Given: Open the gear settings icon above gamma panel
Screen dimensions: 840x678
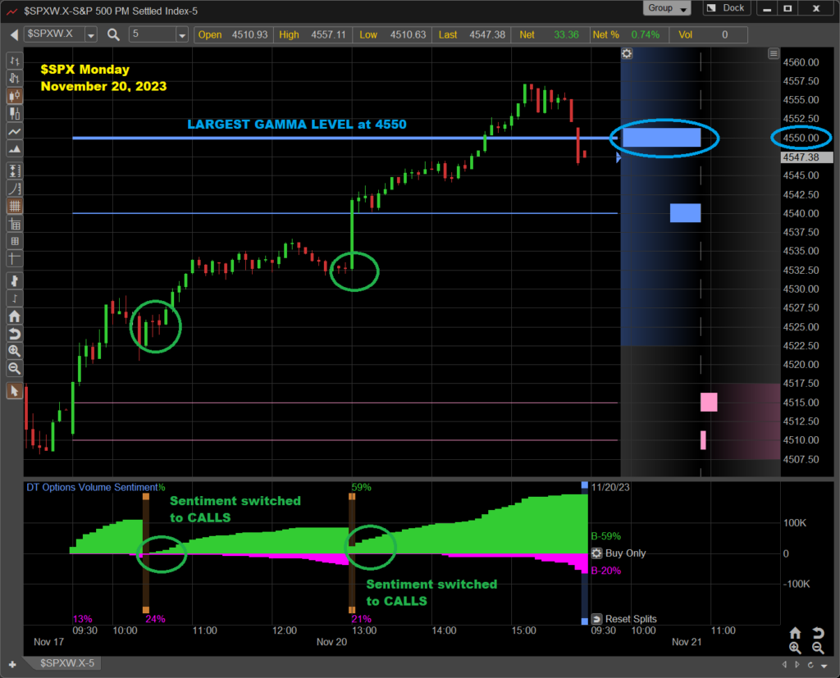Looking at the screenshot, I should click(627, 54).
